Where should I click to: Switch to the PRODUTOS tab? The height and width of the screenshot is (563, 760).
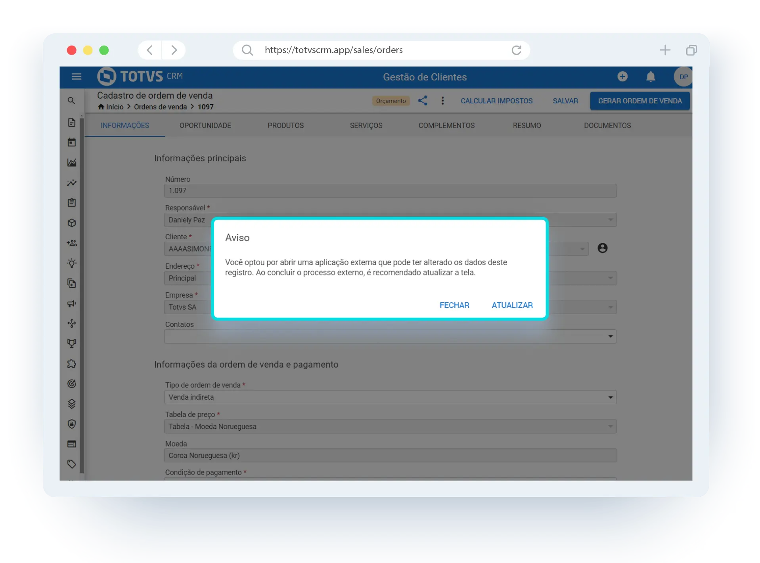[x=285, y=125]
